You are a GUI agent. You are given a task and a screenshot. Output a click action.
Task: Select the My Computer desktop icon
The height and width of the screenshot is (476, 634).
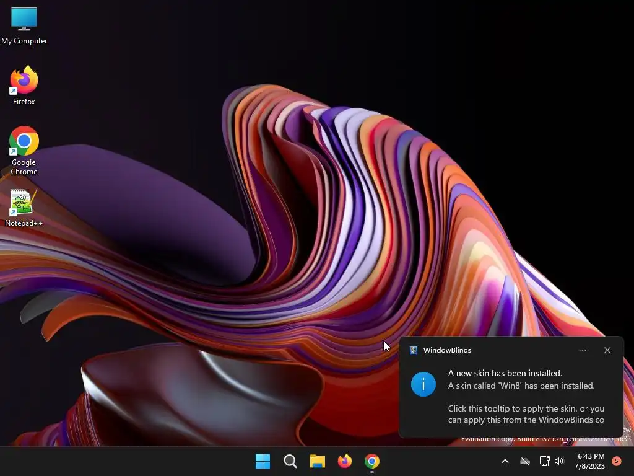click(24, 25)
